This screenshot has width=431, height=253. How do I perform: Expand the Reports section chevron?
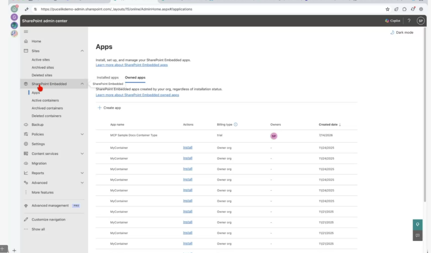pyautogui.click(x=82, y=173)
